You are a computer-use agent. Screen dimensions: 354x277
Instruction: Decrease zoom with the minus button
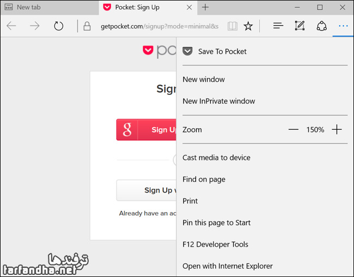(293, 130)
